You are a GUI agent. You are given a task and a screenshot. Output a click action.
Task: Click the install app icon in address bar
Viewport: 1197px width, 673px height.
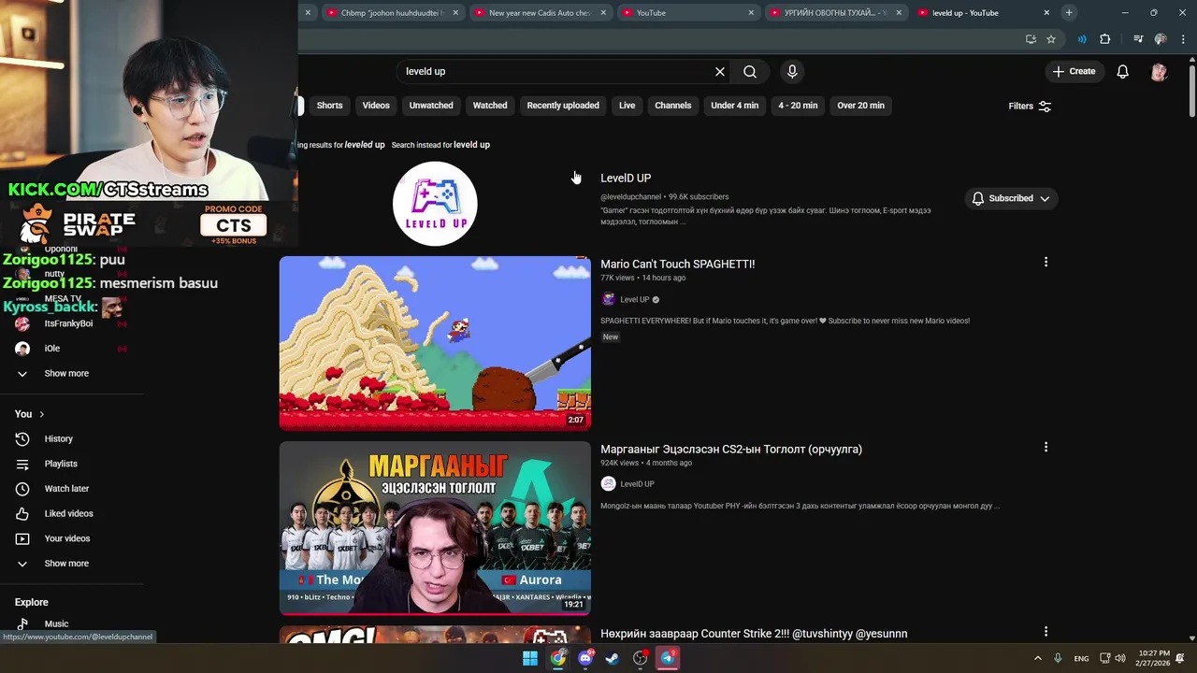(x=1031, y=39)
